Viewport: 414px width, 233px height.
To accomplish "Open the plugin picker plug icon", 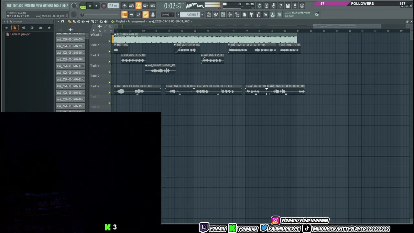I will (251, 15).
